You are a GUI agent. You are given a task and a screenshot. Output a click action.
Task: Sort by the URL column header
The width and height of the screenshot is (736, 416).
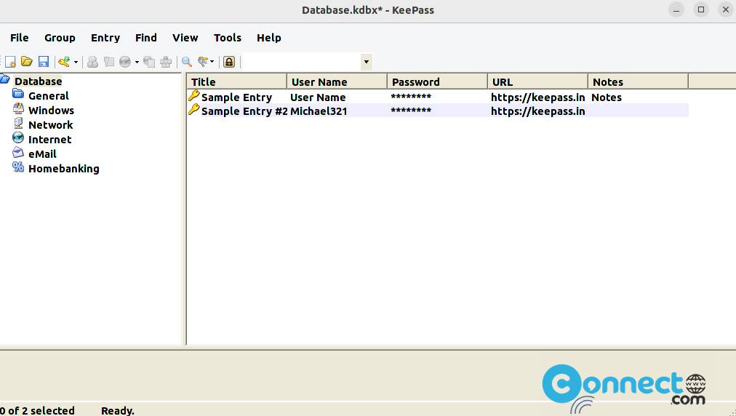pyautogui.click(x=538, y=81)
